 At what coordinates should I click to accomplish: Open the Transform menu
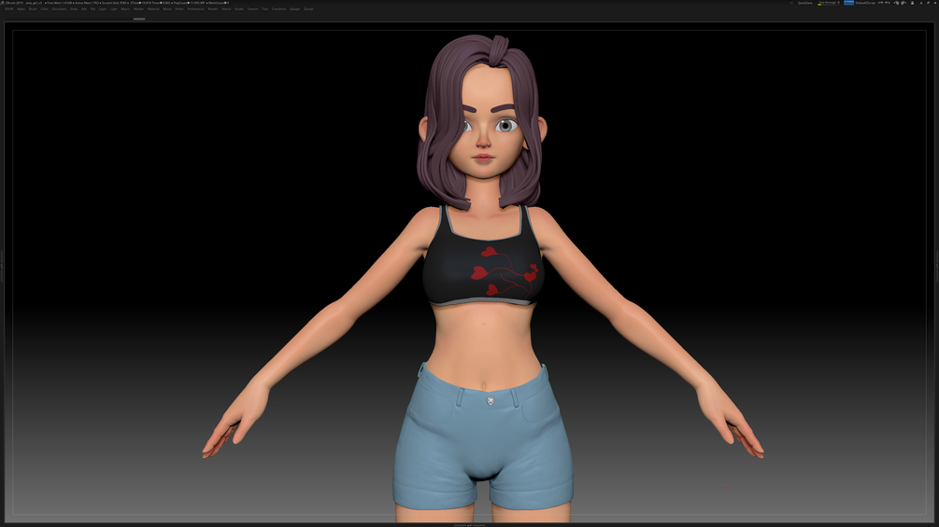278,9
